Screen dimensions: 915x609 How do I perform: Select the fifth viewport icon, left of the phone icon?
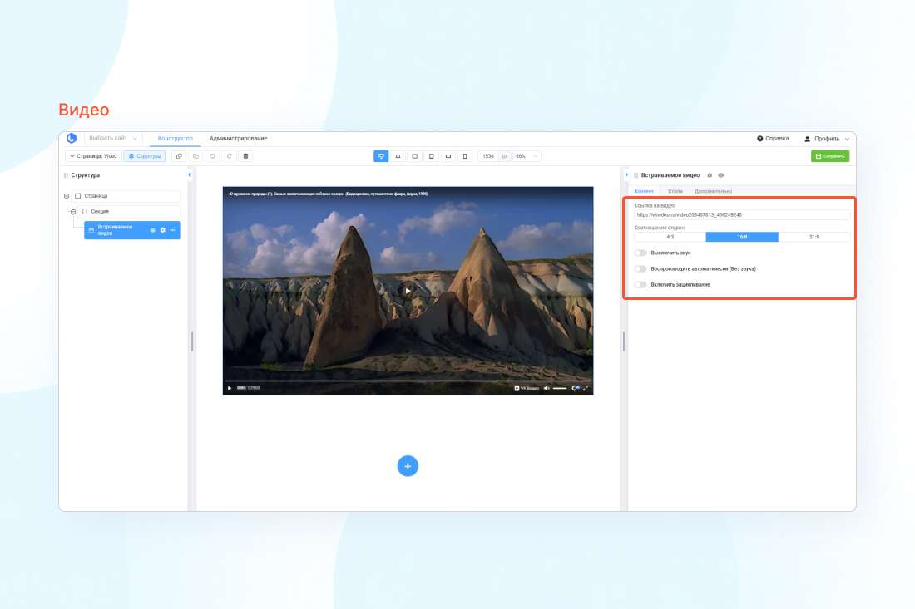448,156
